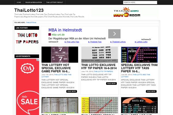Click Read More on Game Paper post
Viewport: 173px width, 115px height.
point(72,91)
